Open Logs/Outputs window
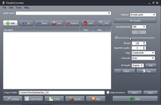 coord(34,99)
